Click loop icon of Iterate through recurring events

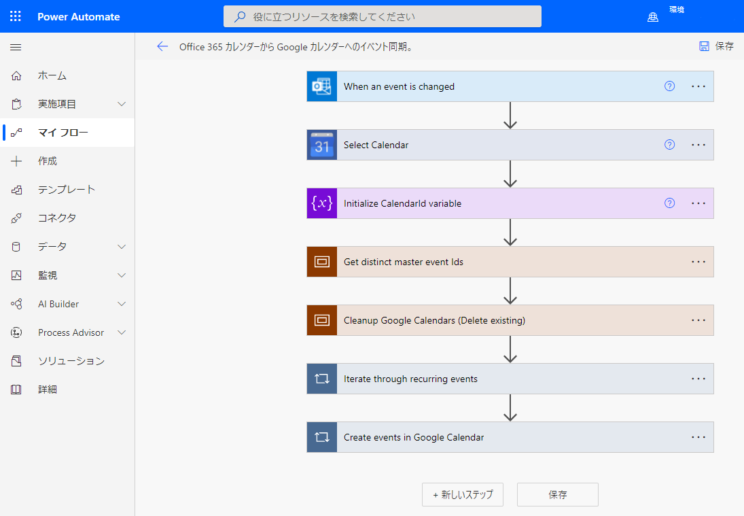[x=321, y=379]
